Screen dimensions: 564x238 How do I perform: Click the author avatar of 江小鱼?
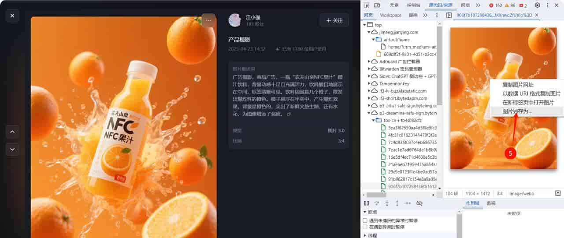coord(235,20)
